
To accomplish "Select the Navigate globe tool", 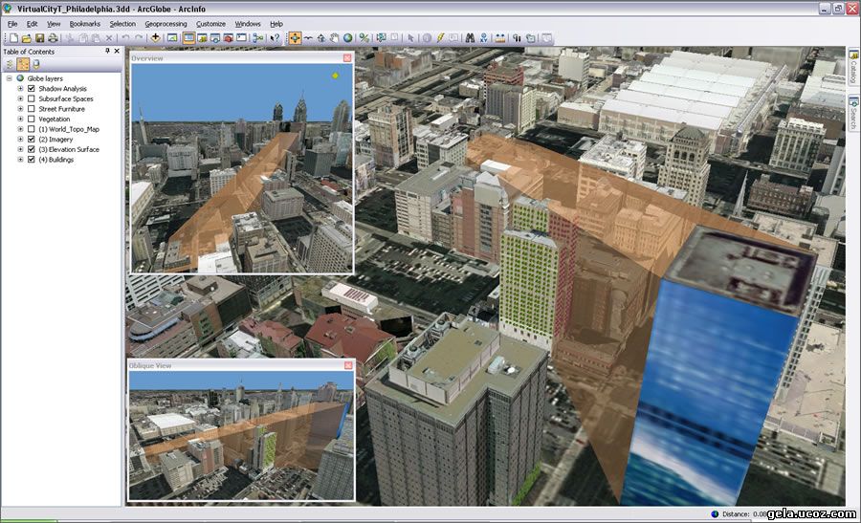I will (295, 38).
